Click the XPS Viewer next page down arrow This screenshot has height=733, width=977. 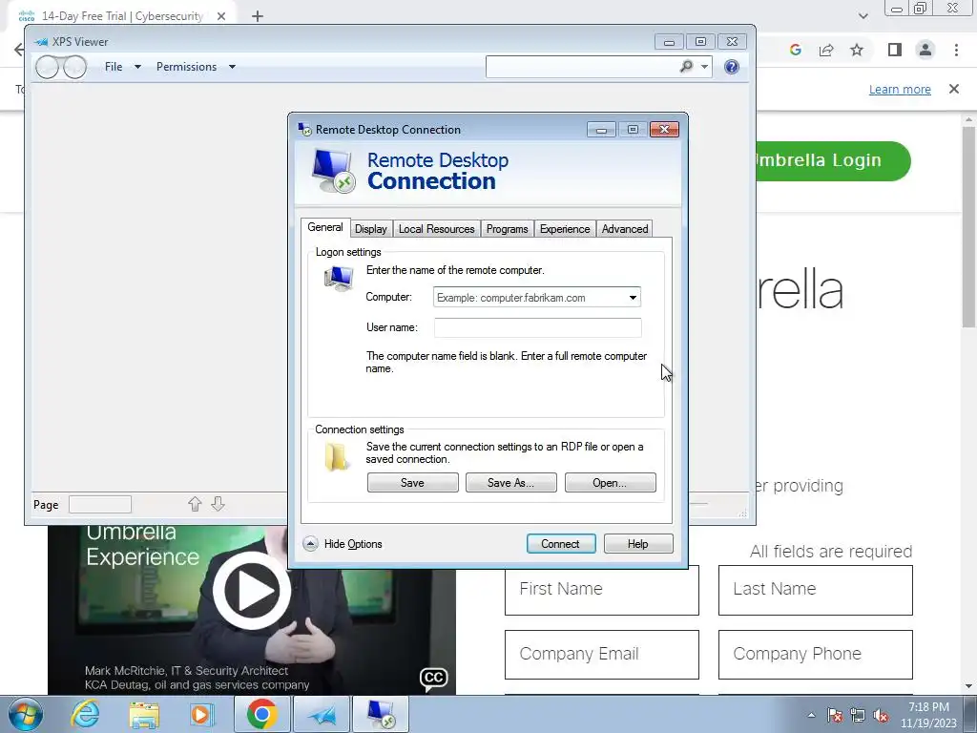pos(218,504)
